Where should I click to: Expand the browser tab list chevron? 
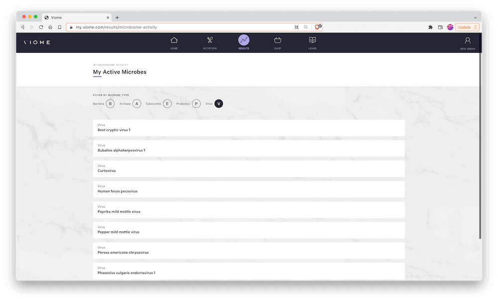(x=475, y=17)
